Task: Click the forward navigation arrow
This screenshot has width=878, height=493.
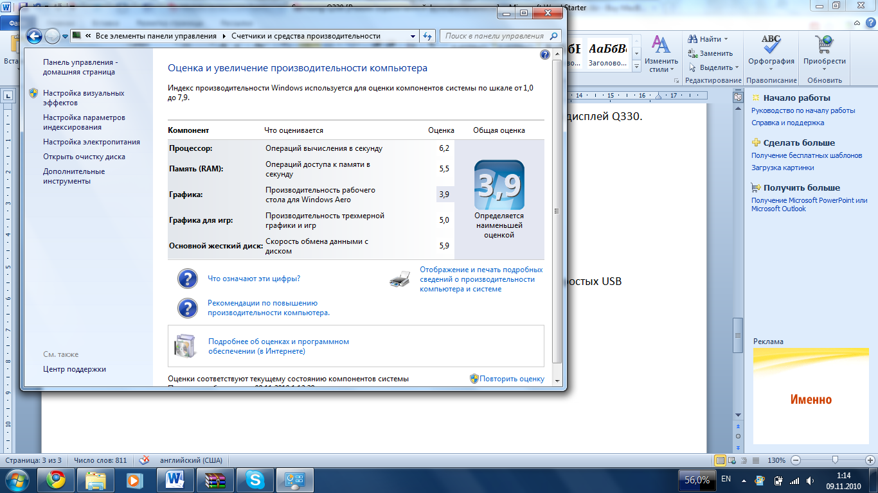Action: [x=52, y=36]
